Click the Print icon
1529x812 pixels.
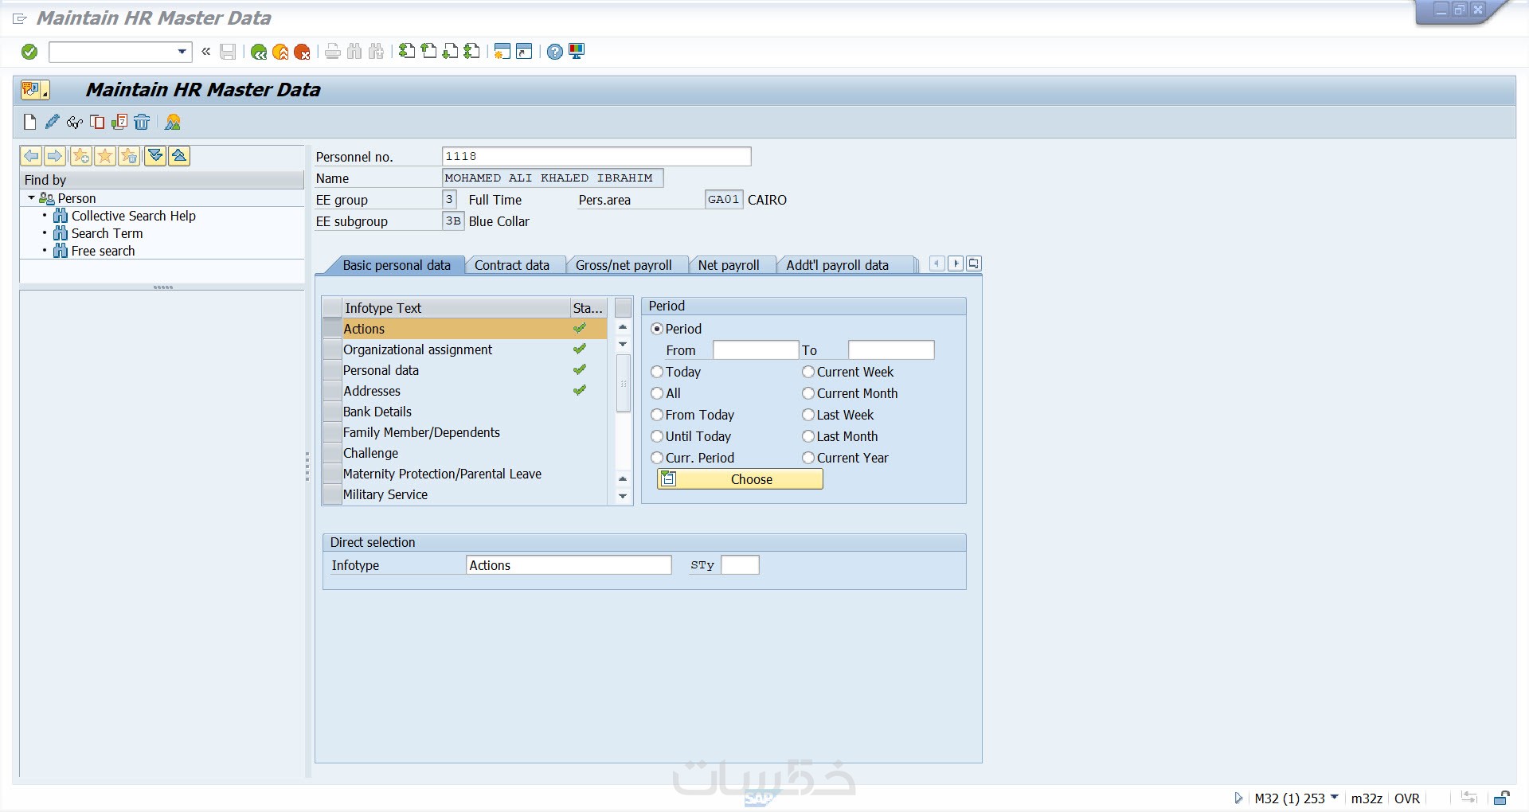point(333,52)
